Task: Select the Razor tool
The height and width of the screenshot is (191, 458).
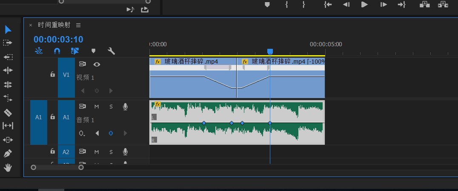Action: coord(8,112)
